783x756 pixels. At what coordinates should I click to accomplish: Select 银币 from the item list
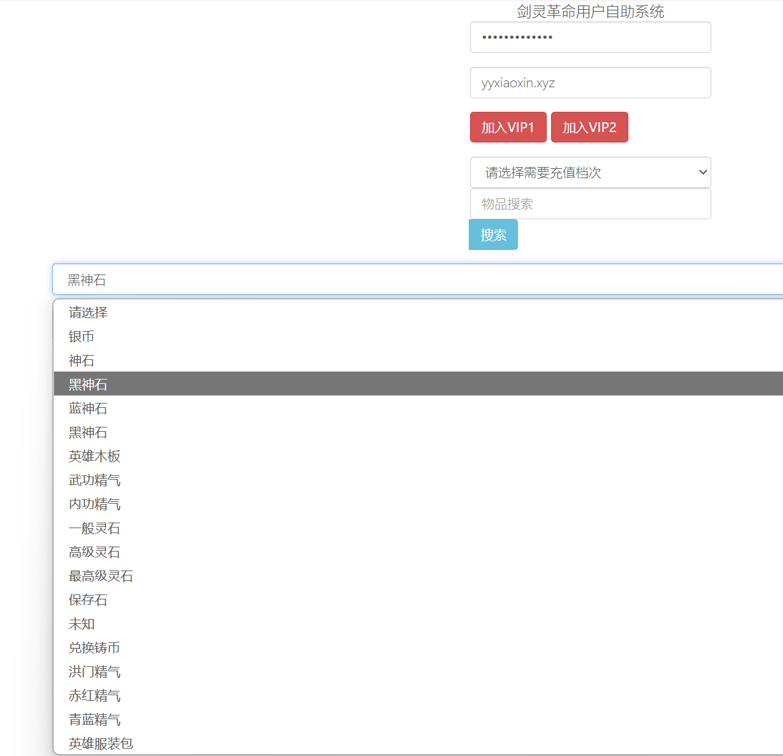(82, 336)
